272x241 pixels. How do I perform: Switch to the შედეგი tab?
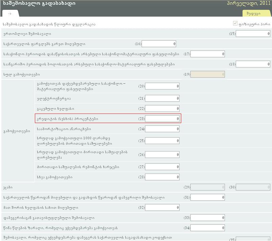pyautogui.click(x=256, y=14)
